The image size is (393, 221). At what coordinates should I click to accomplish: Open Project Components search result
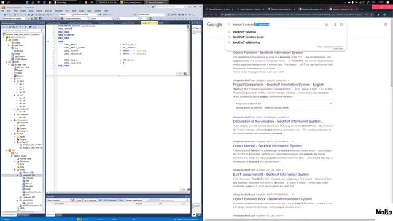coord(278,85)
